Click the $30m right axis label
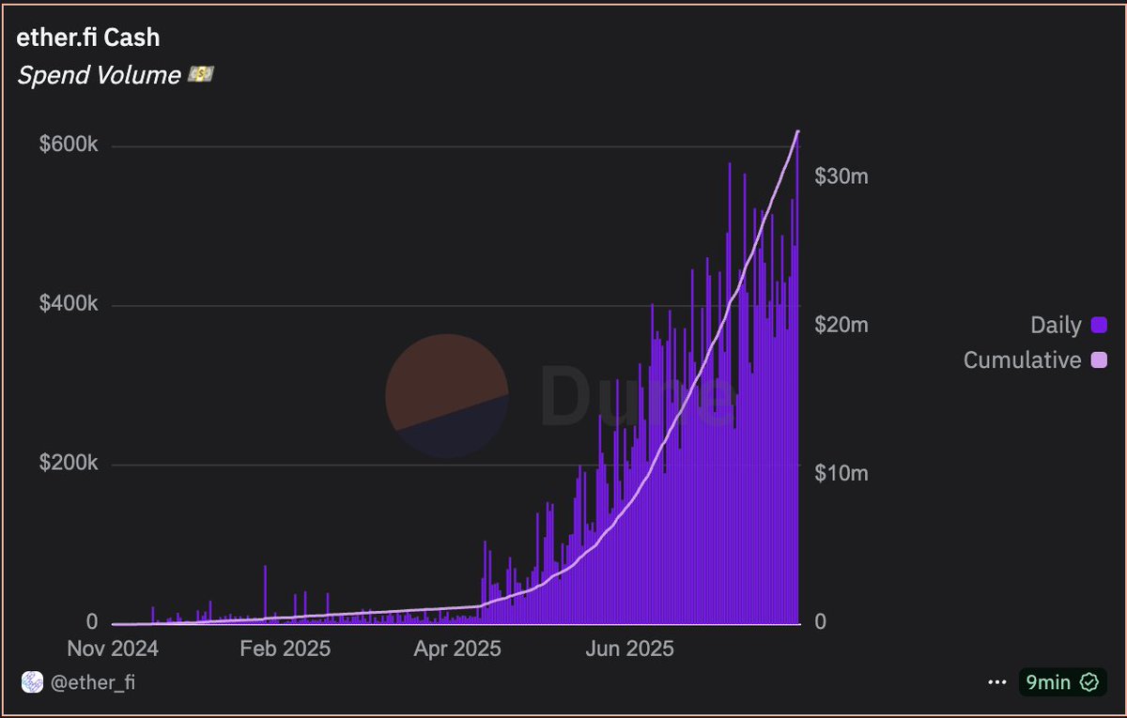Screen dimensions: 1127x718 841,176
